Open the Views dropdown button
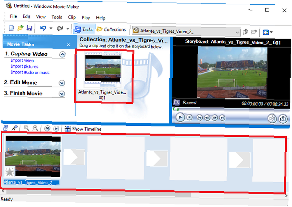This screenshot has width=292, height=207. [267, 32]
